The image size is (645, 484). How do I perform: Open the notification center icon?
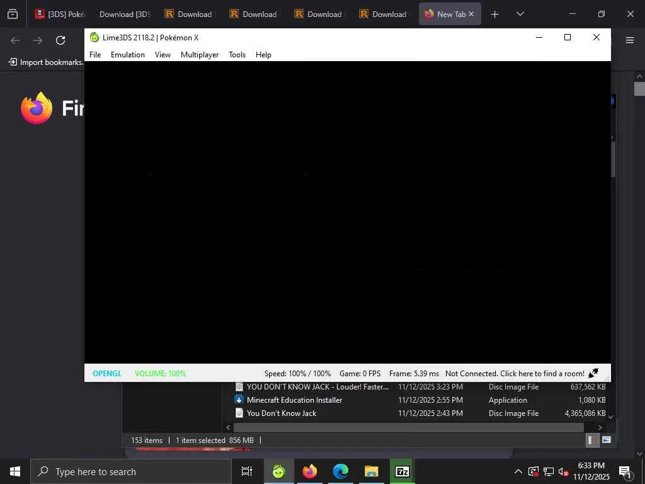point(625,471)
